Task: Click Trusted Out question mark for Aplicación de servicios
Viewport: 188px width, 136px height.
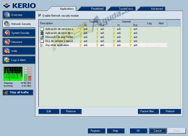Action: coord(97,29)
